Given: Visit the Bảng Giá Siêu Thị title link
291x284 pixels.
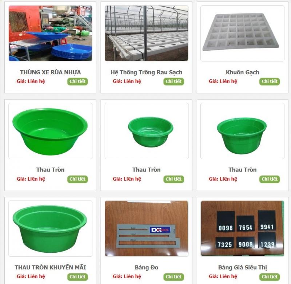Looking at the screenshot, I should (242, 268).
